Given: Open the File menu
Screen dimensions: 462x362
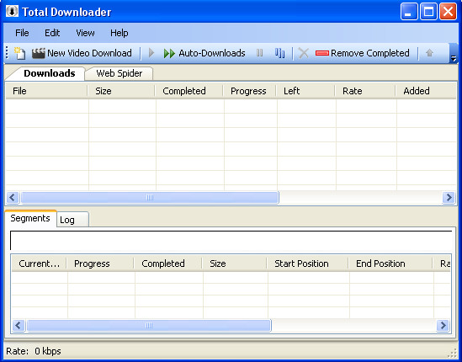Looking at the screenshot, I should click(22, 33).
